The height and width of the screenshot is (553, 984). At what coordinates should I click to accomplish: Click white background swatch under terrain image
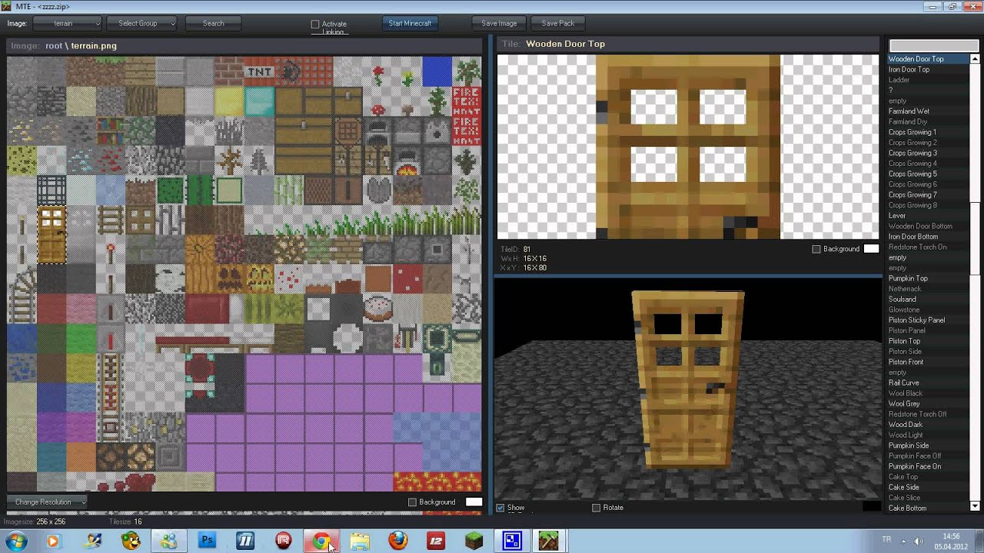pos(474,502)
